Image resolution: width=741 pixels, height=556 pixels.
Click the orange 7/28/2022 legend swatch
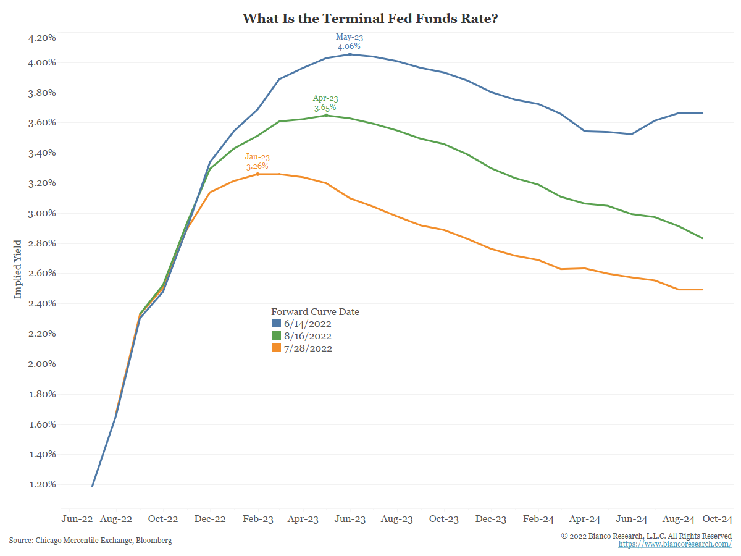[277, 348]
